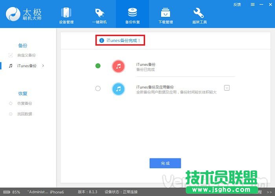The height and width of the screenshot is (196, 275).
Task: Click the 太极刷机大师 logo
Action: [24, 15]
